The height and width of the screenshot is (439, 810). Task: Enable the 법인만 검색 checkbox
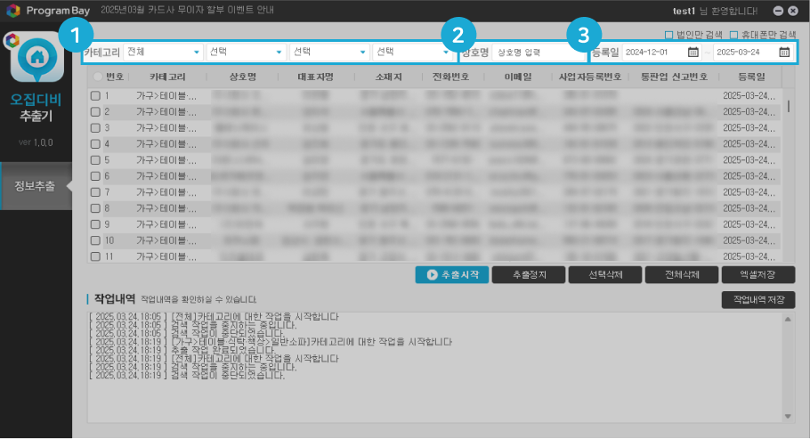[669, 34]
